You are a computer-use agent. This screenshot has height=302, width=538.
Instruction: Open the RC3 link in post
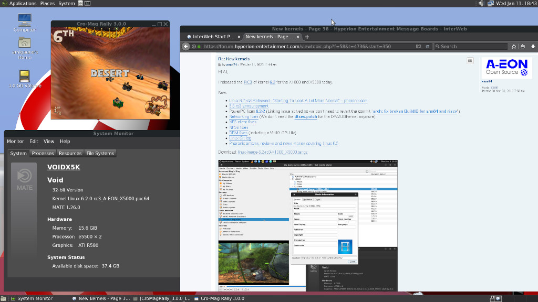[248, 82]
